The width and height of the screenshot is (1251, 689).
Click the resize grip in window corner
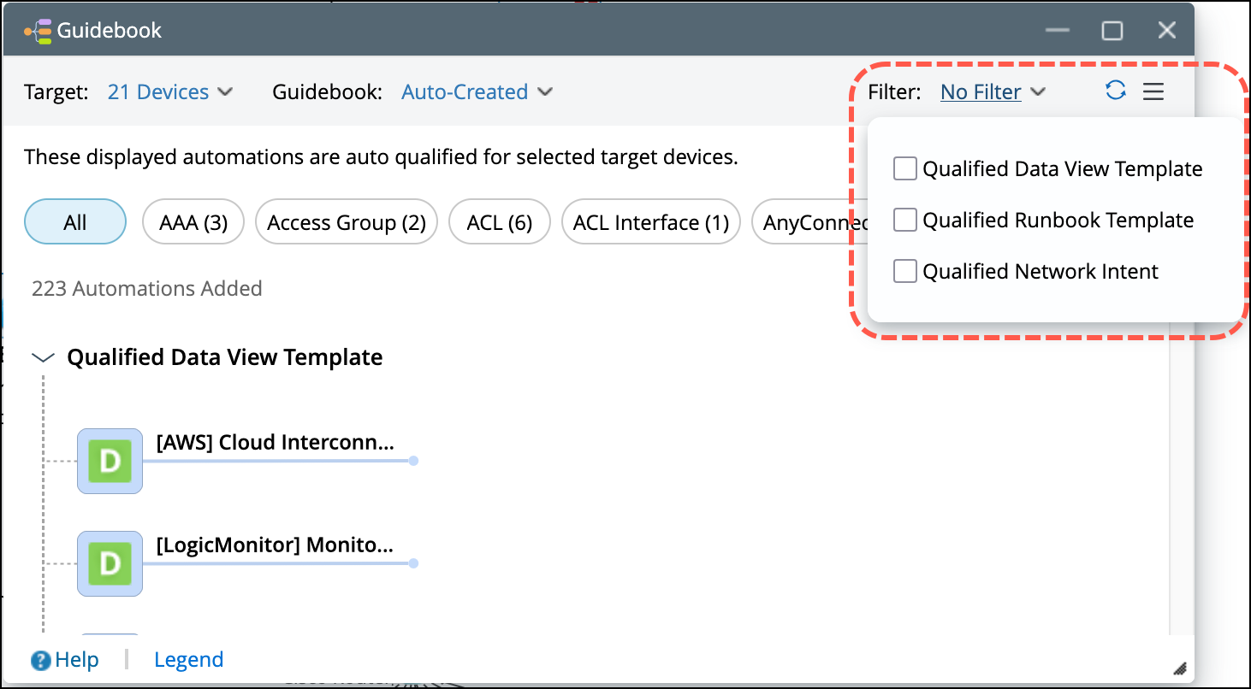1179,668
